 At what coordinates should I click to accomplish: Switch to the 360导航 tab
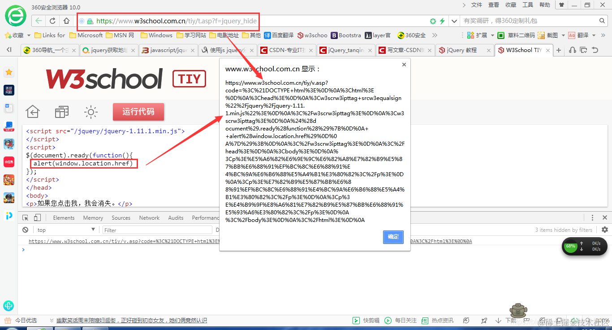point(49,50)
